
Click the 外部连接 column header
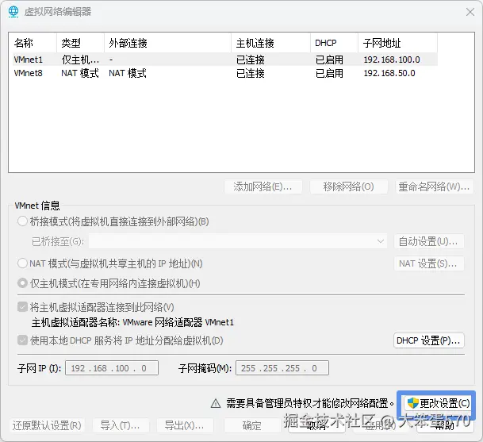pos(167,43)
